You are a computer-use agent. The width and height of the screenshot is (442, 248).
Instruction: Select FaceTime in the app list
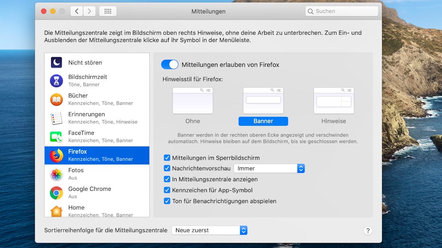97,137
